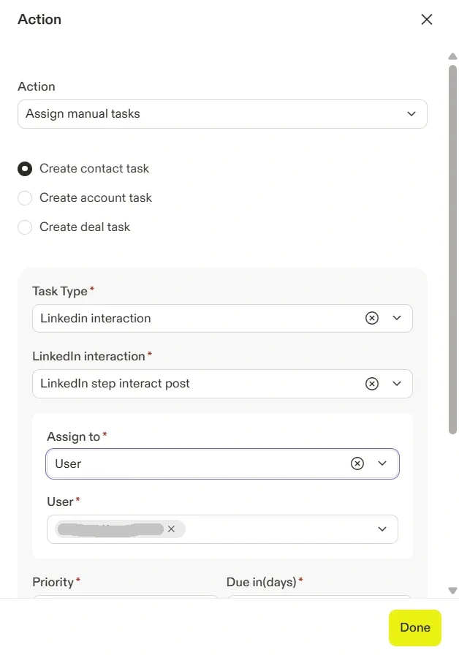459x655 pixels.
Task: Click the Done button
Action: click(415, 628)
